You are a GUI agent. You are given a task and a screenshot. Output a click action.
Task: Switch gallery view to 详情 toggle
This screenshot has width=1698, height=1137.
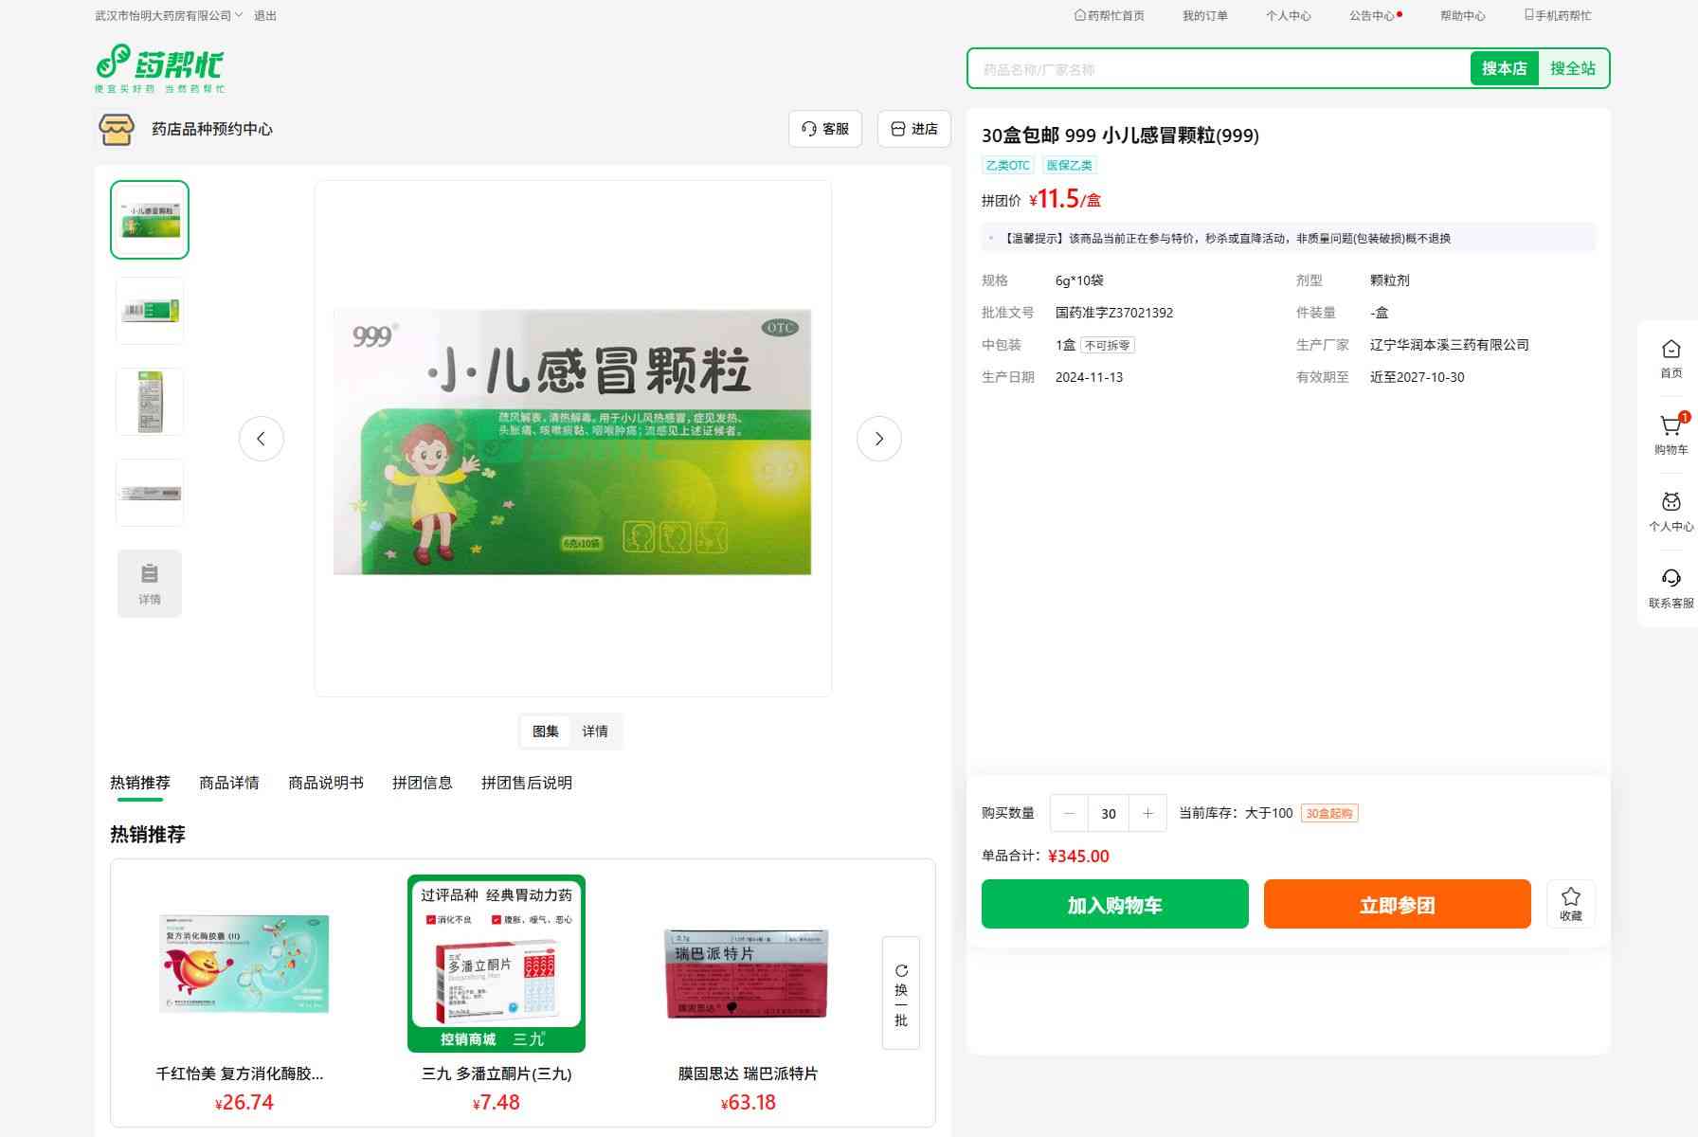point(595,731)
